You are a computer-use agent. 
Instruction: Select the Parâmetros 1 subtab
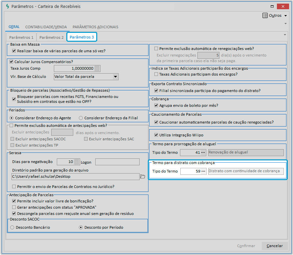pyautogui.click(x=21, y=37)
